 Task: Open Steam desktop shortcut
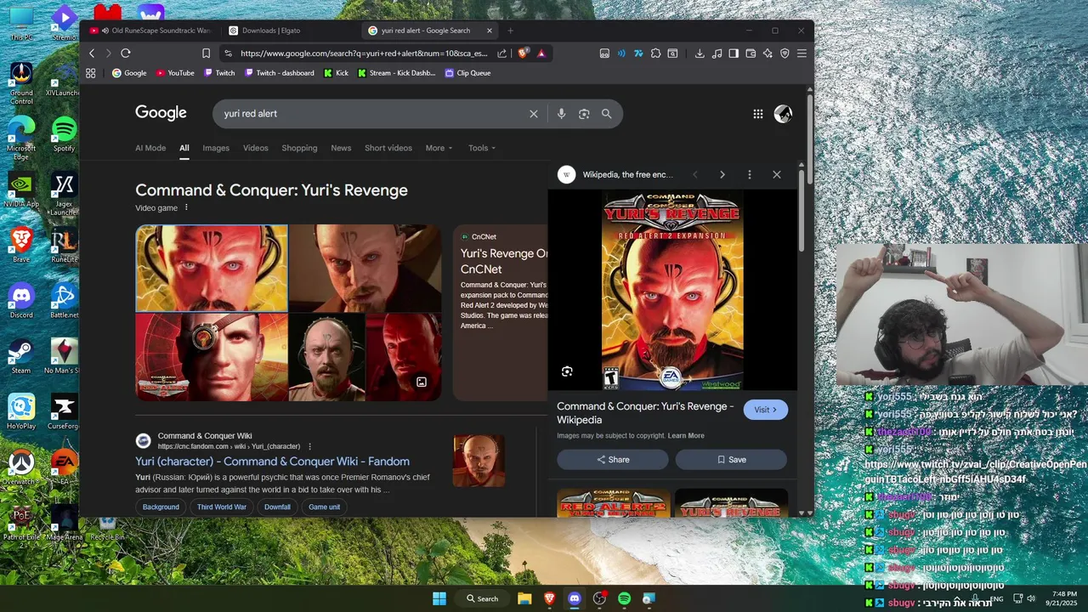[21, 357]
